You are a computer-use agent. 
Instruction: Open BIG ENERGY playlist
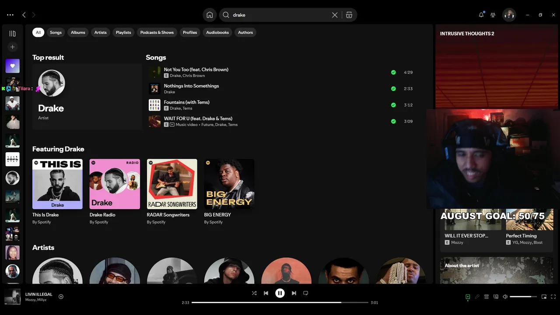pos(229,192)
